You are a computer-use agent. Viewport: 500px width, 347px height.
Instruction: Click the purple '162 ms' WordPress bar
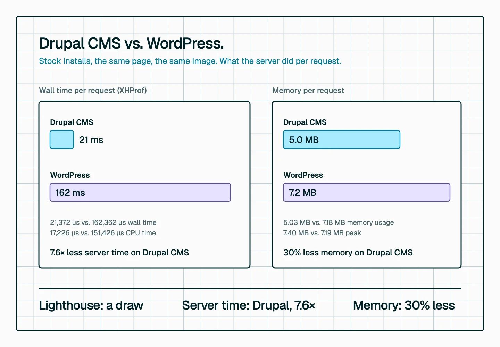140,192
